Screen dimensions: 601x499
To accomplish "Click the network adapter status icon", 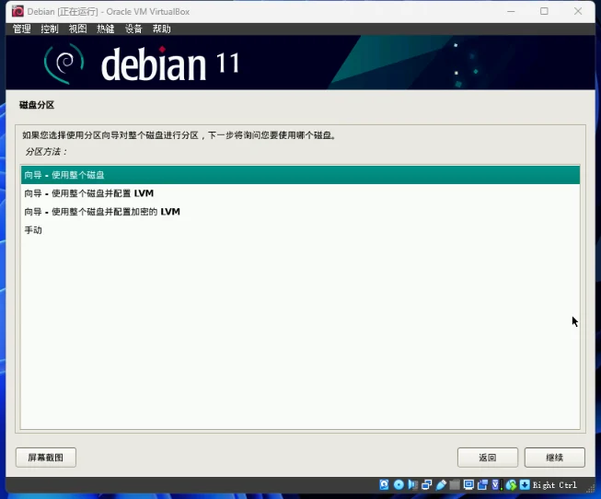I will (x=427, y=485).
